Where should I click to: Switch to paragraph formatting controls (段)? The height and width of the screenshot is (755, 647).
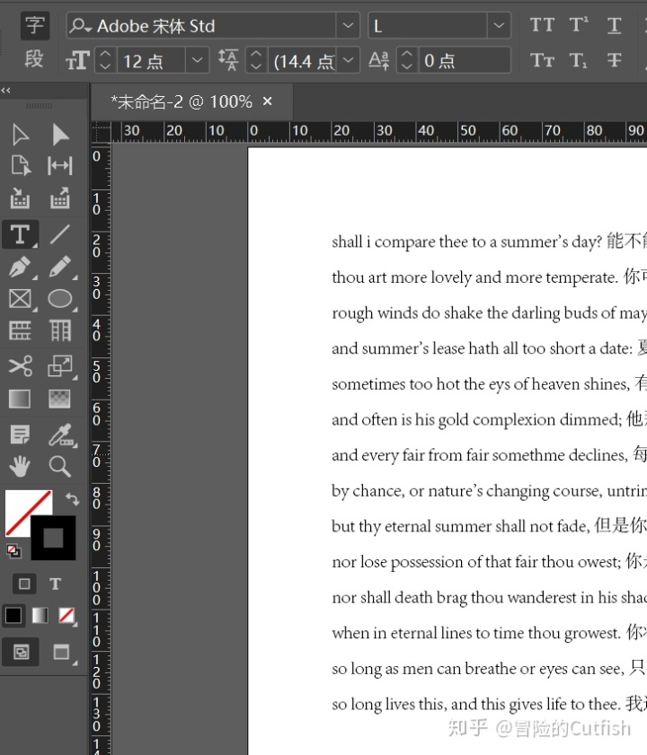tap(34, 60)
